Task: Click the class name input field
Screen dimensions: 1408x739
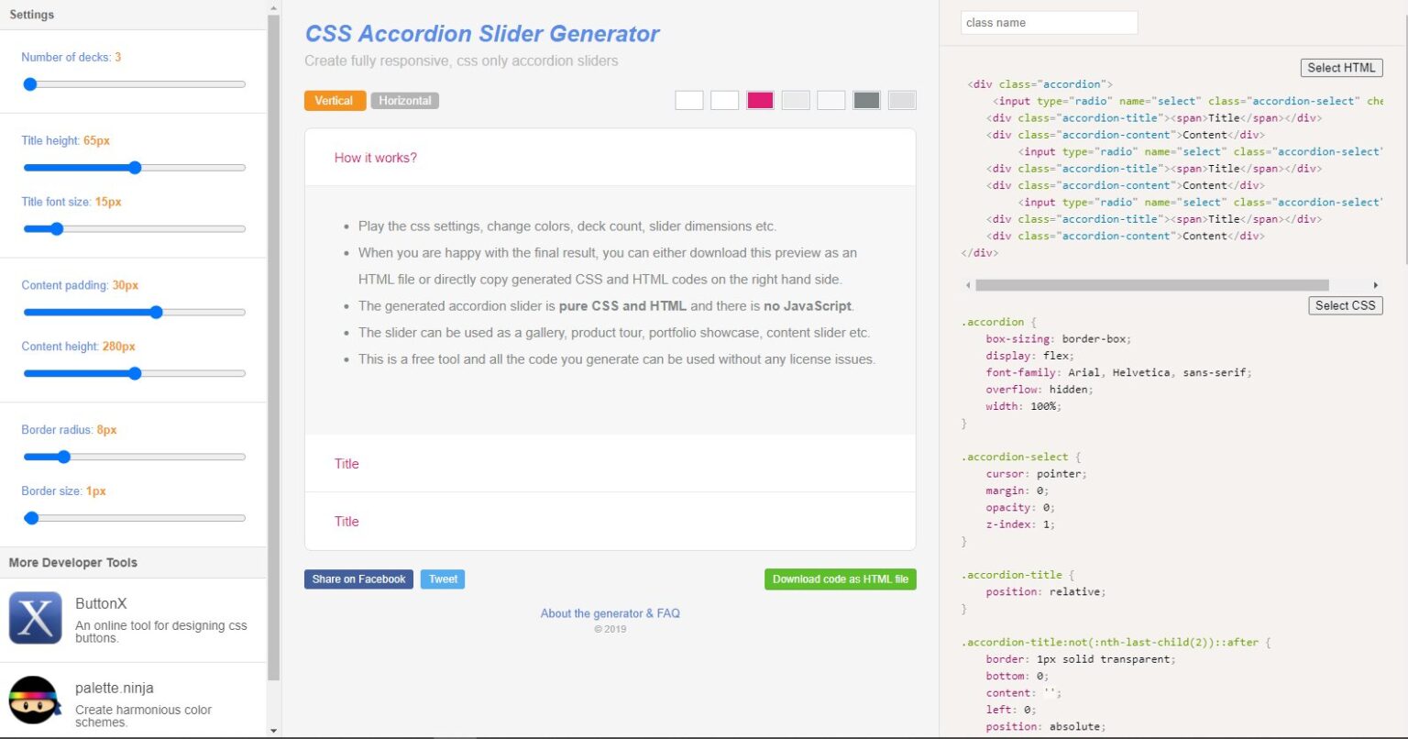Action: click(x=1048, y=22)
